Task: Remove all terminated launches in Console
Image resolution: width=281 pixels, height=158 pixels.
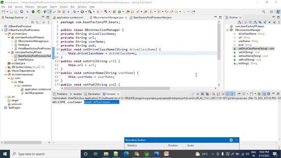Action: 207,94
